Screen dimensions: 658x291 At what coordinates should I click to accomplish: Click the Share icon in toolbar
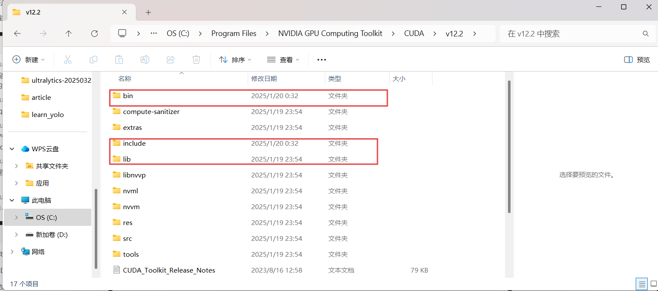tap(171, 60)
